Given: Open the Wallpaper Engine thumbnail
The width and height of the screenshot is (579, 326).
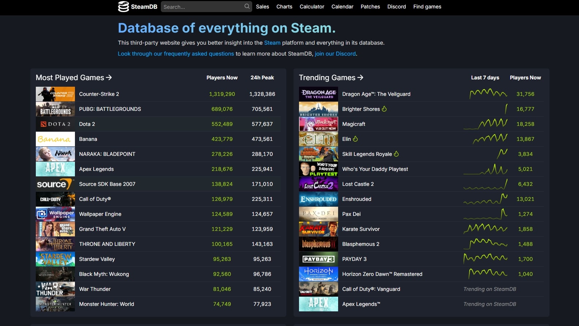Looking at the screenshot, I should pyautogui.click(x=55, y=214).
